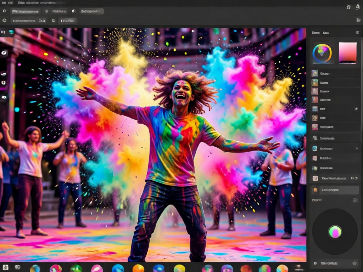This screenshot has width=363, height=272.
Task: Click the highlighted button row above the large dial
Action: 335,190
